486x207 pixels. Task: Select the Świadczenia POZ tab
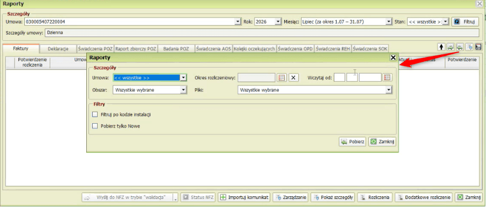(x=95, y=49)
